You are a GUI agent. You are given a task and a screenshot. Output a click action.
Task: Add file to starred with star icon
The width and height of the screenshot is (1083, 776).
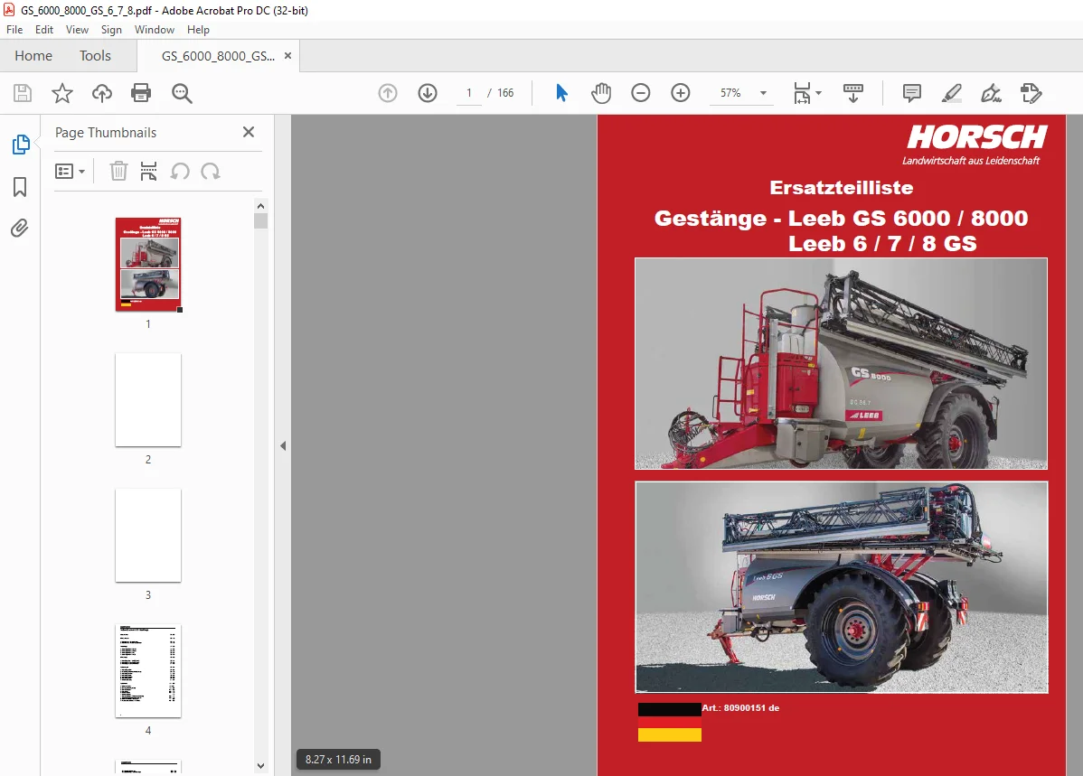pos(62,93)
